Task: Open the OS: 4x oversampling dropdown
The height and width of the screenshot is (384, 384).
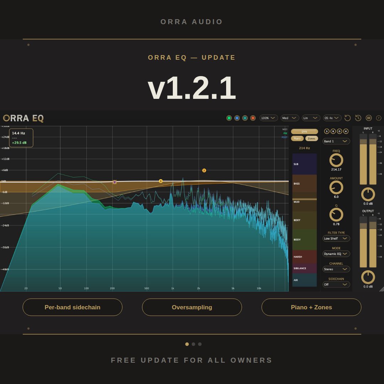Action: [x=332, y=118]
